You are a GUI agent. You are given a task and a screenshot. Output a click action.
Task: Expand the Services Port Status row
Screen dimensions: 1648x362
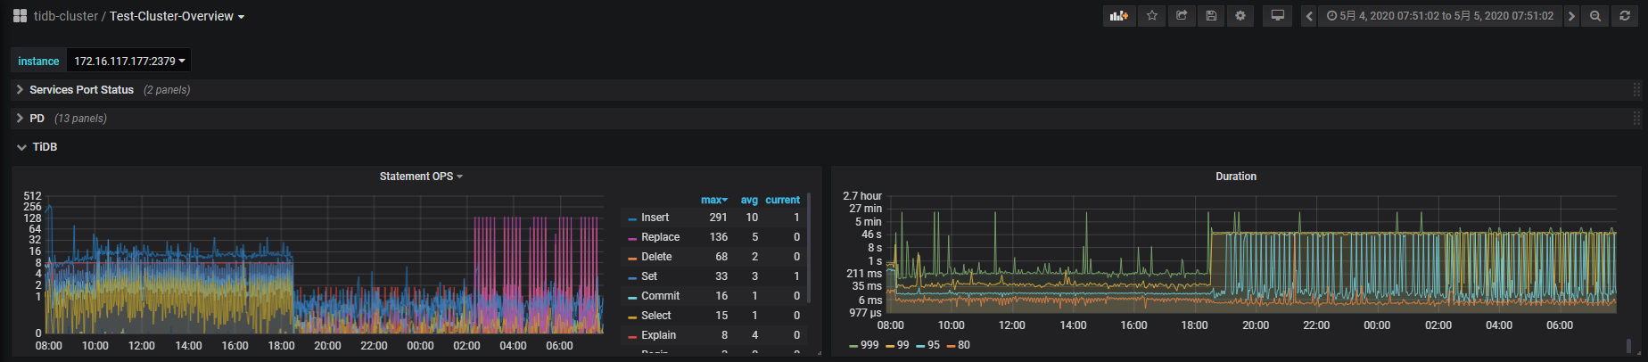tap(81, 90)
